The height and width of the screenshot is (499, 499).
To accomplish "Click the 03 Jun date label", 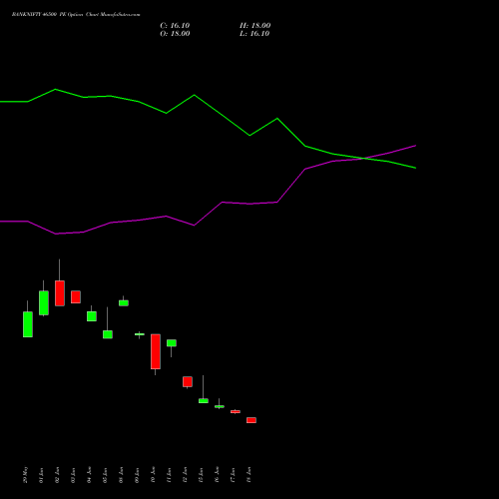I will (74, 475).
